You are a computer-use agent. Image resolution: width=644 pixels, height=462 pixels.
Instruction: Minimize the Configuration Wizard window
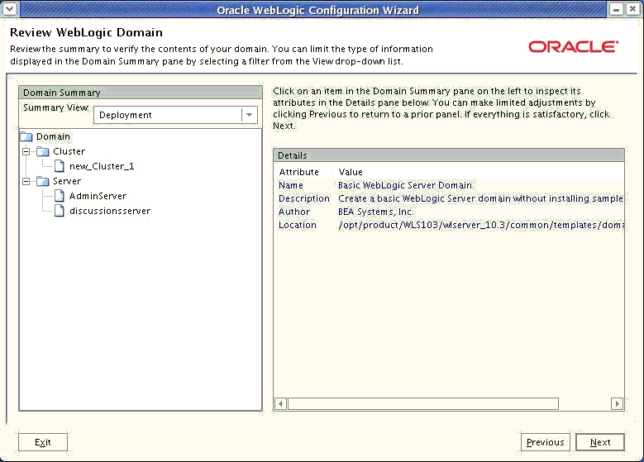(616, 9)
